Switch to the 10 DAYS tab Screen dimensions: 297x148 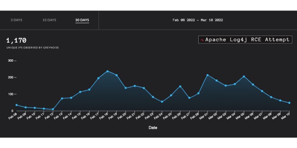tap(49, 20)
